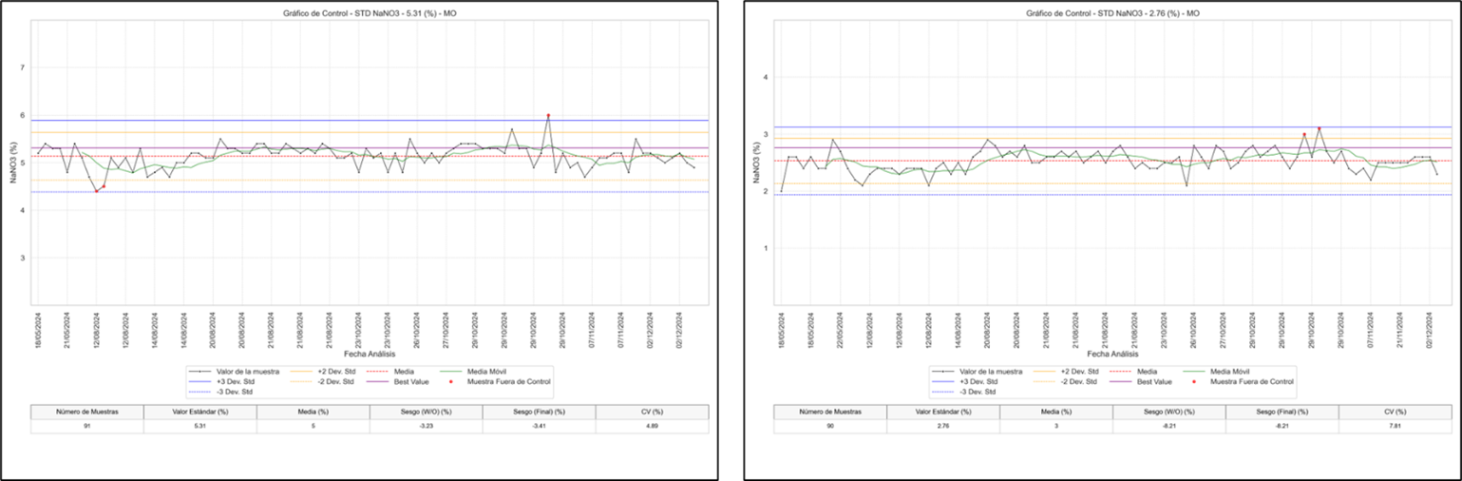
Task: Click the Media Móvil legend line in left chart
Action: (451, 371)
